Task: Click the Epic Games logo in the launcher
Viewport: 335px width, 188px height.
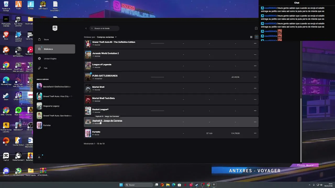Action: coord(55,28)
